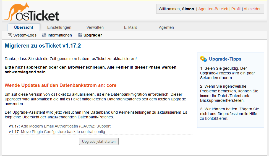Click the Migrieren zu osTicket v1.17.2 heading
Image resolution: width=269 pixels, height=156 pixels.
pos(43,46)
